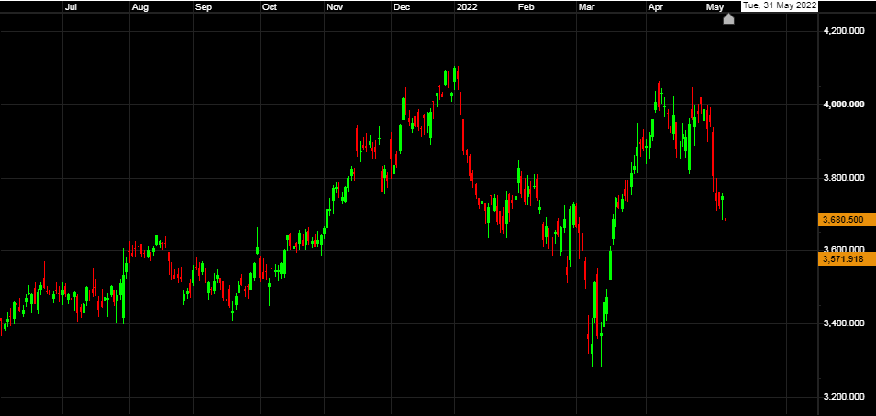Select the Jul label on time axis
The height and width of the screenshot is (416, 876).
pos(70,6)
